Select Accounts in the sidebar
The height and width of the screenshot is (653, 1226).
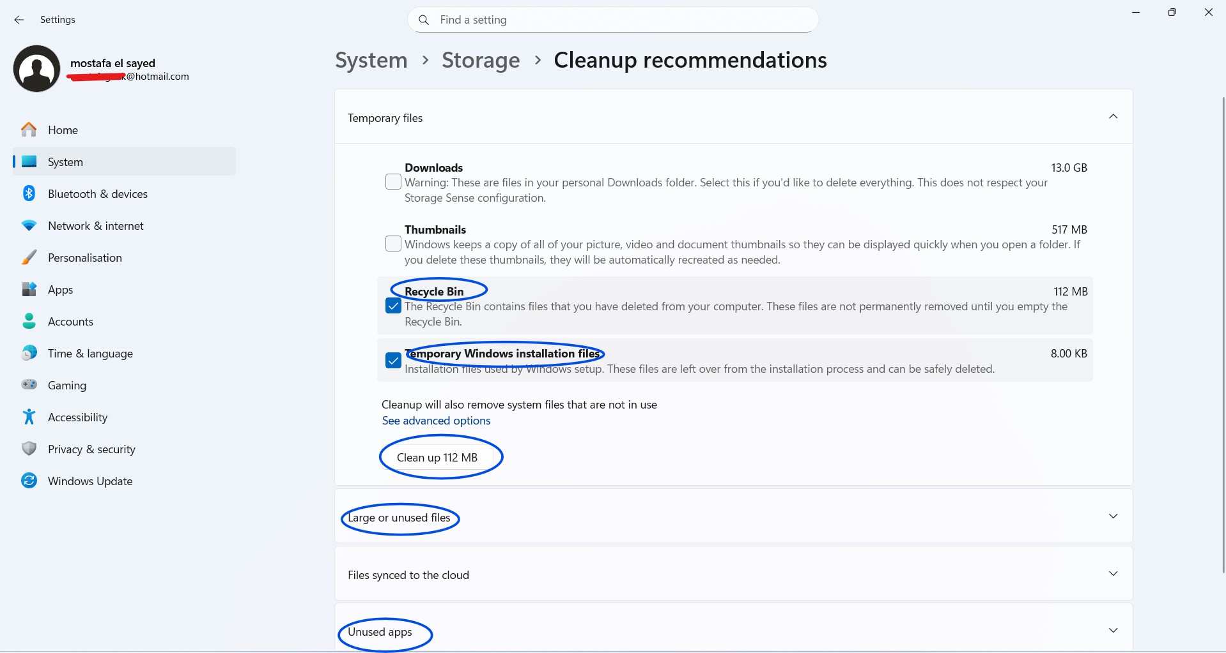tap(70, 321)
